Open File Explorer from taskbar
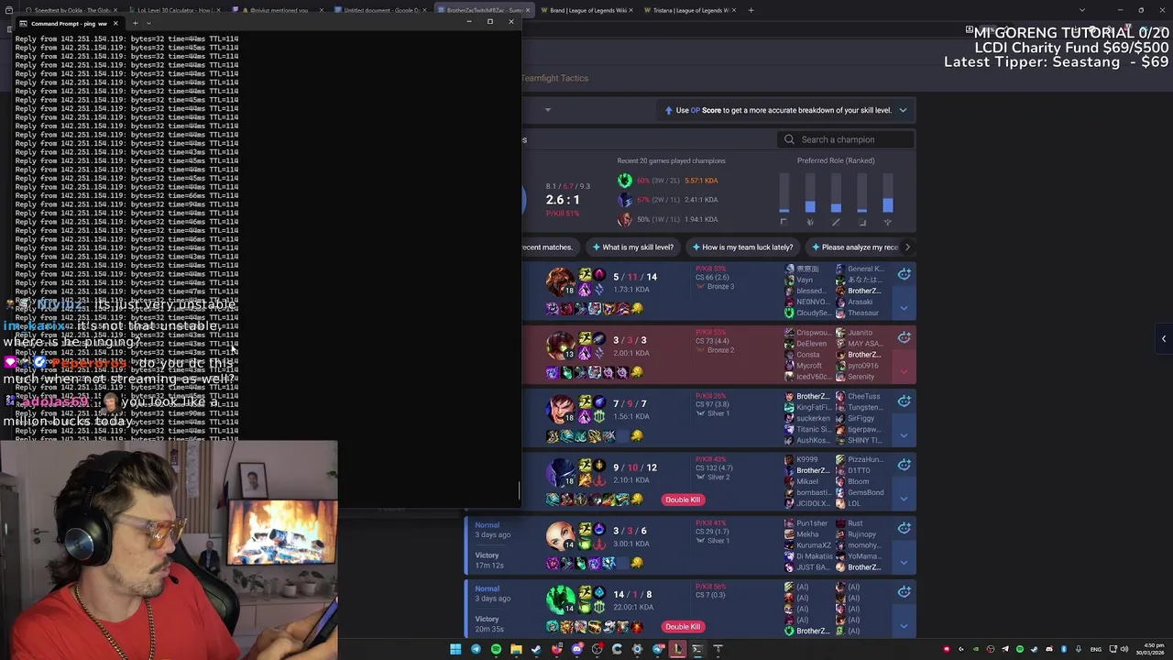Viewport: 1173px width, 660px height. tap(516, 649)
